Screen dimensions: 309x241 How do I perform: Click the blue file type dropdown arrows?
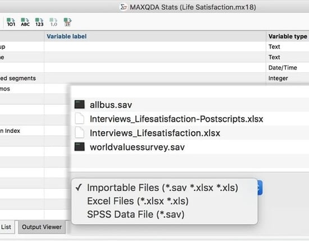tap(260, 188)
